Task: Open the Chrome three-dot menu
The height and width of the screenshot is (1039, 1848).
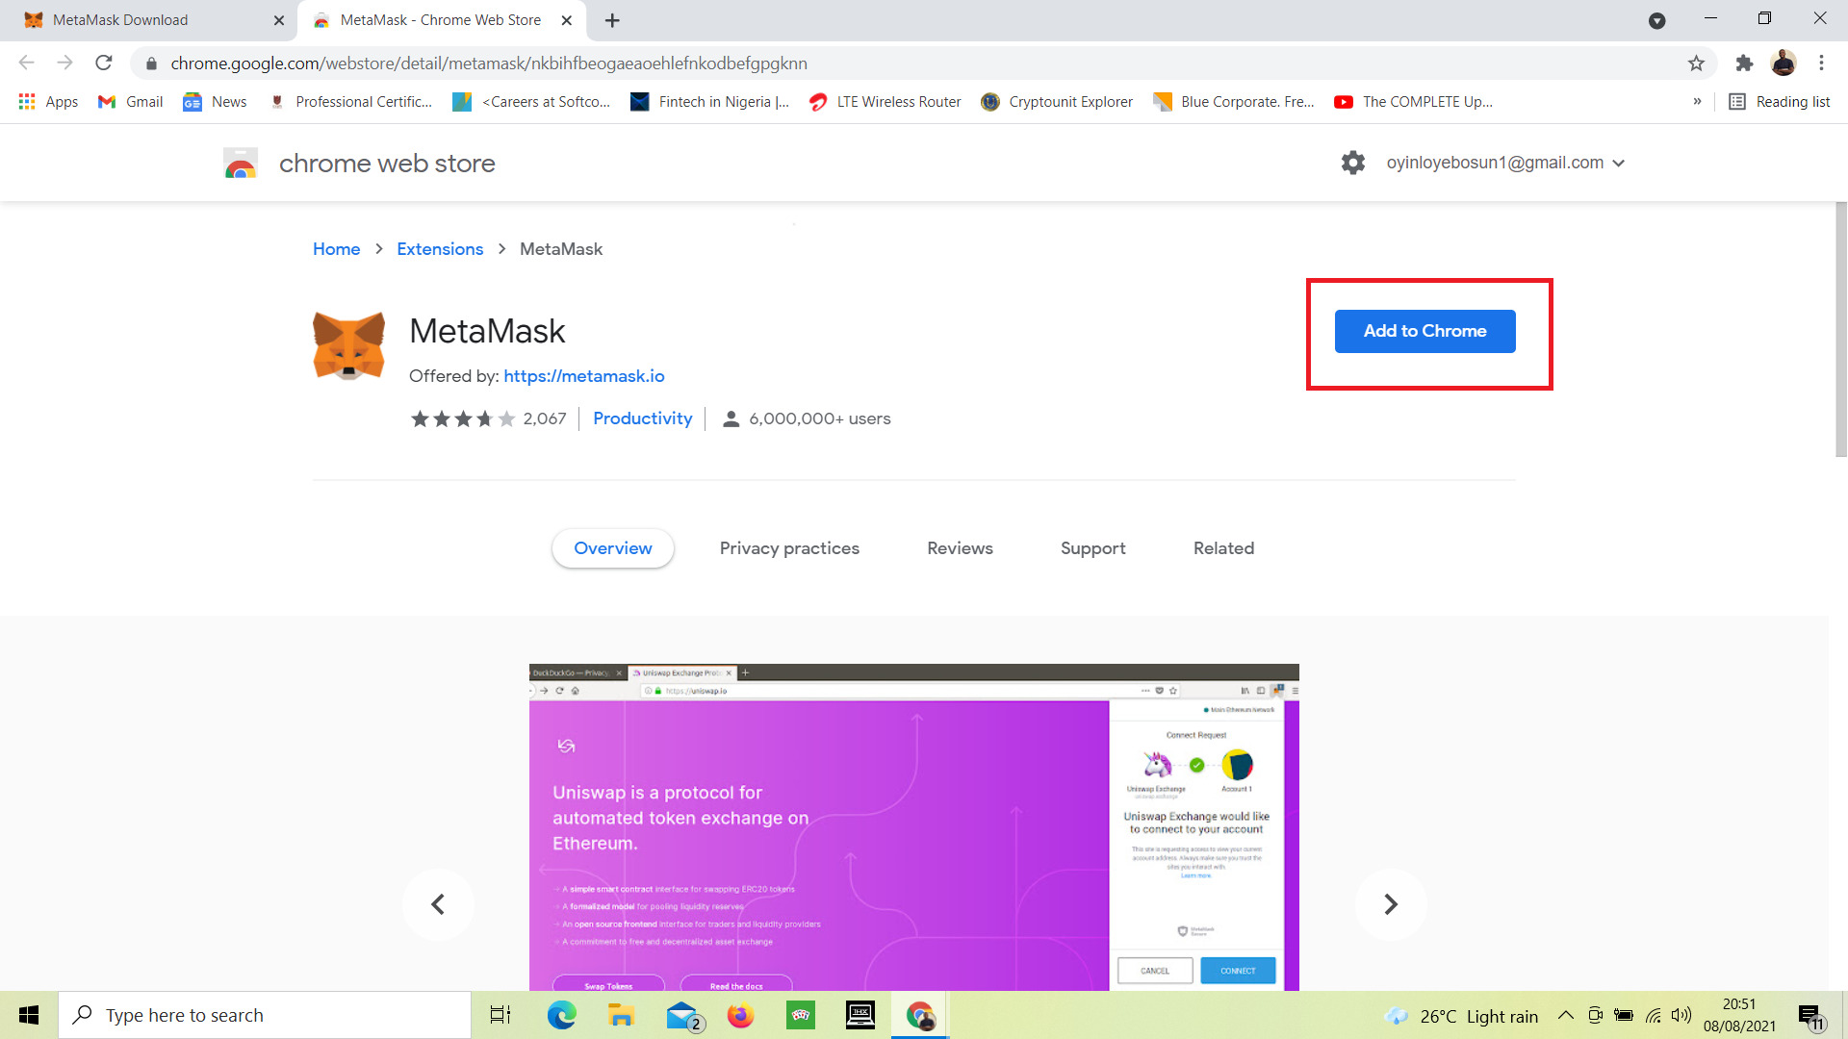Action: point(1821,63)
